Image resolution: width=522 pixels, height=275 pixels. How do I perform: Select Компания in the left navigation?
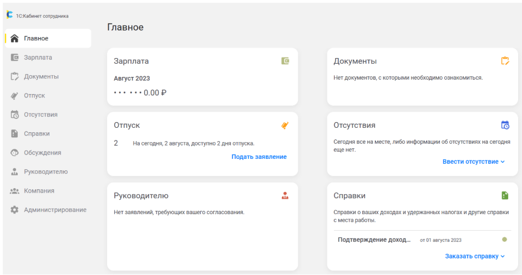[x=39, y=191]
